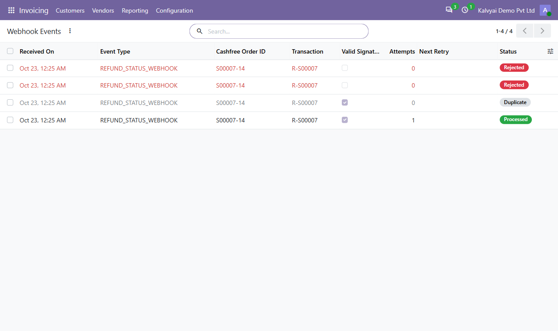558x331 pixels.
Task: Sort by Valid Signature column header
Action: [x=361, y=51]
